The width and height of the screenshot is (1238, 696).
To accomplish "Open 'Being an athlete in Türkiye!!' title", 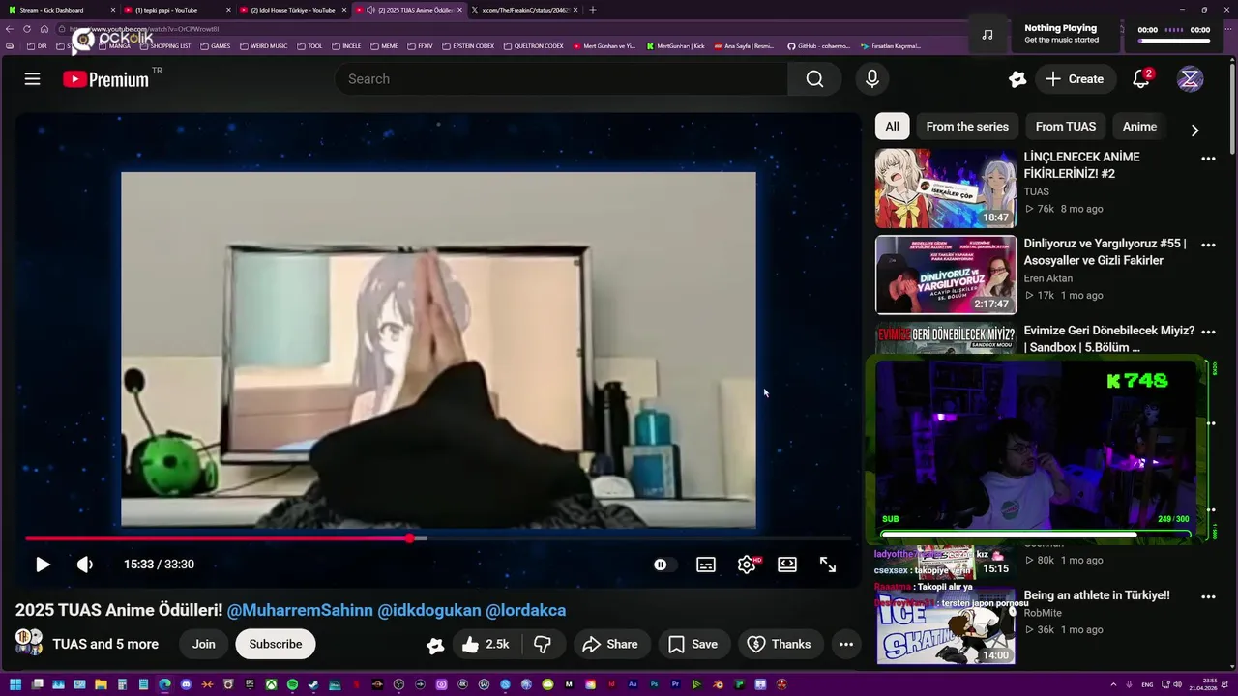I will (1097, 595).
